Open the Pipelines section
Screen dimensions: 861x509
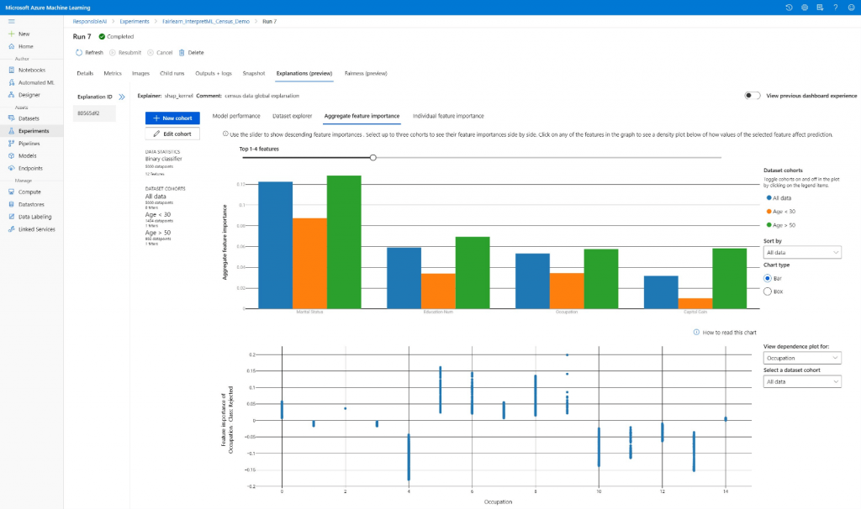(x=34, y=142)
